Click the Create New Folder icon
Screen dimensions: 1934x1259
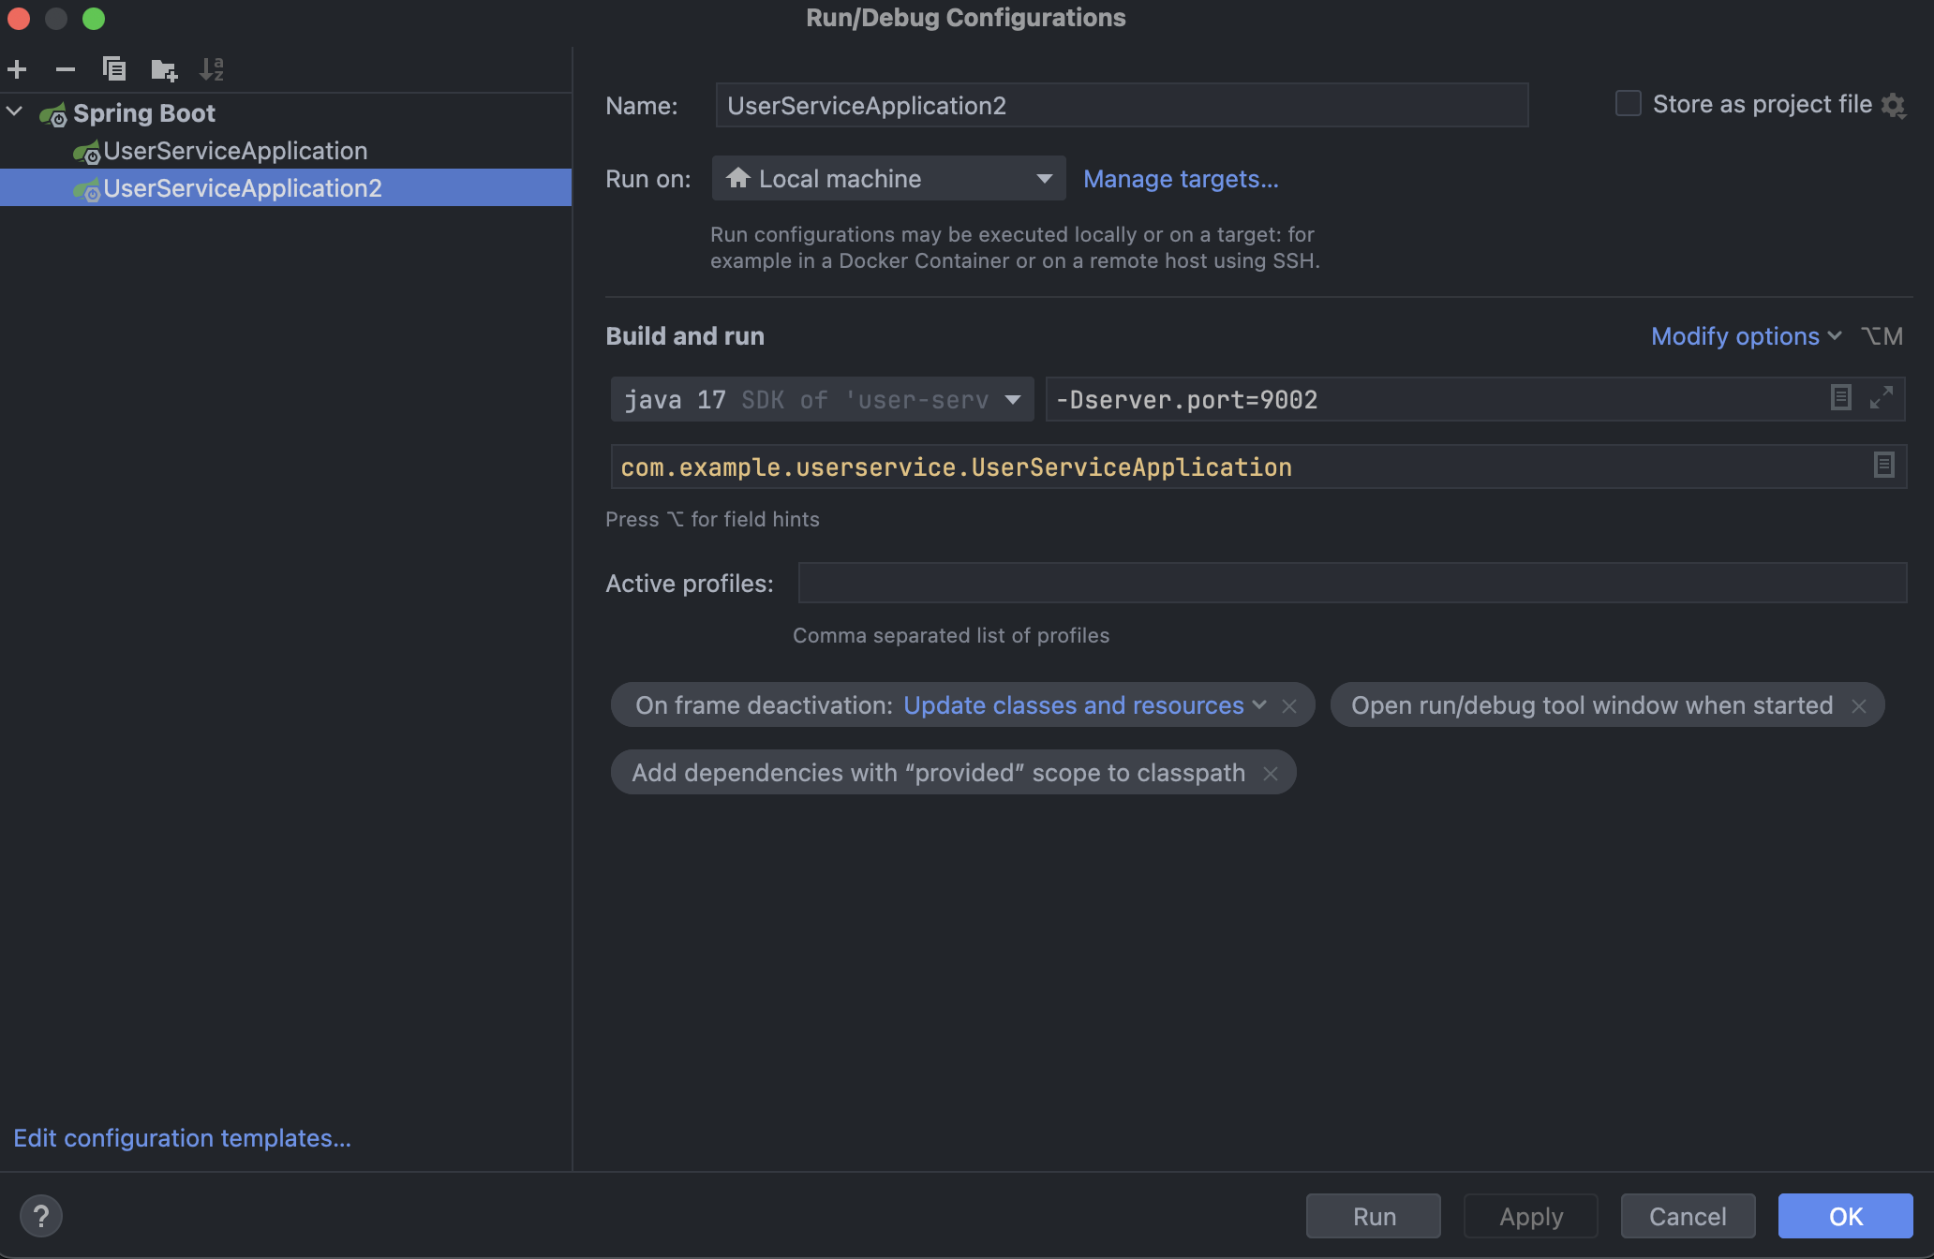click(164, 69)
